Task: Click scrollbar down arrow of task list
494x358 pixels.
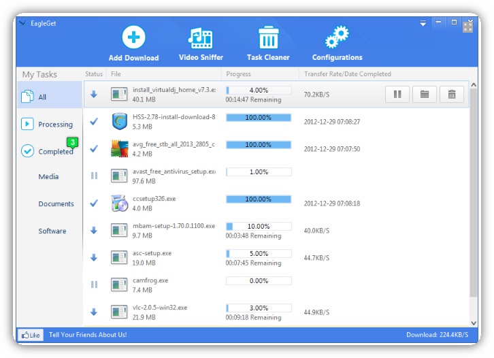Action: (473, 323)
